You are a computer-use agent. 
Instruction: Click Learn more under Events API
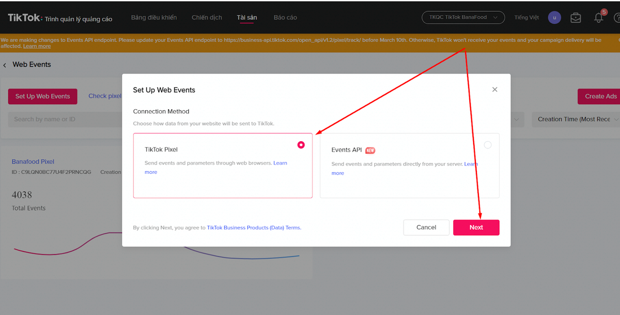[471, 164]
